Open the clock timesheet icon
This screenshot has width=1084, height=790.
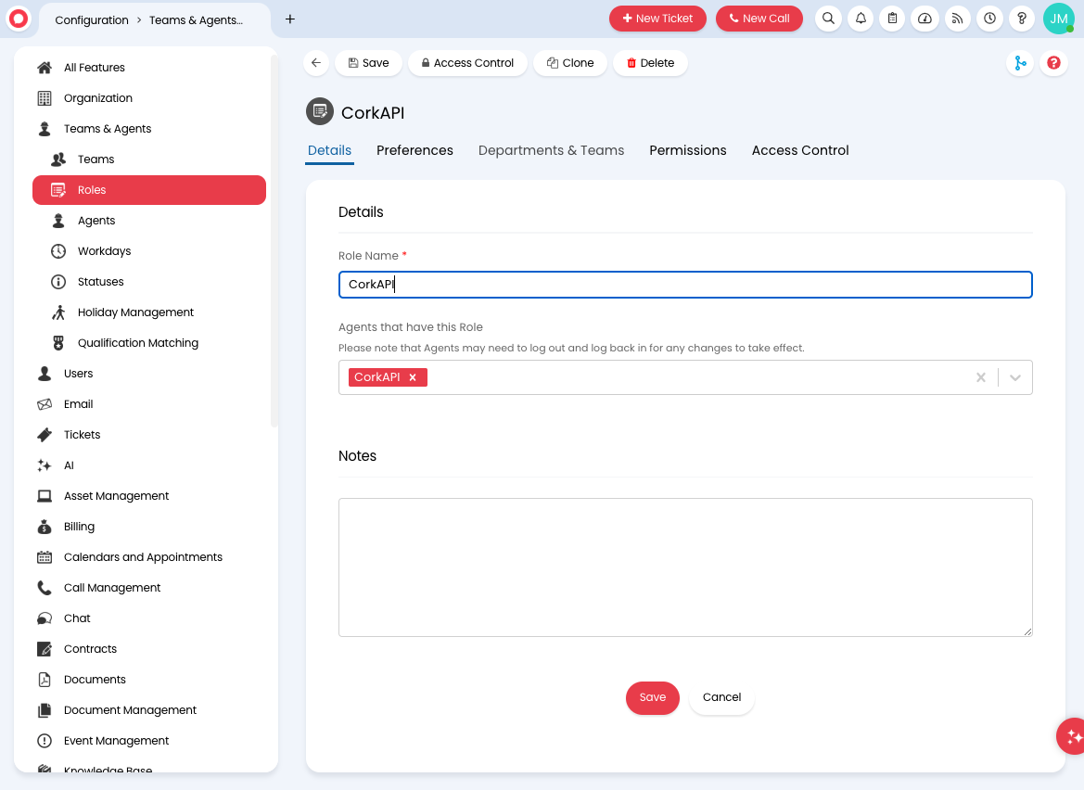pos(990,19)
